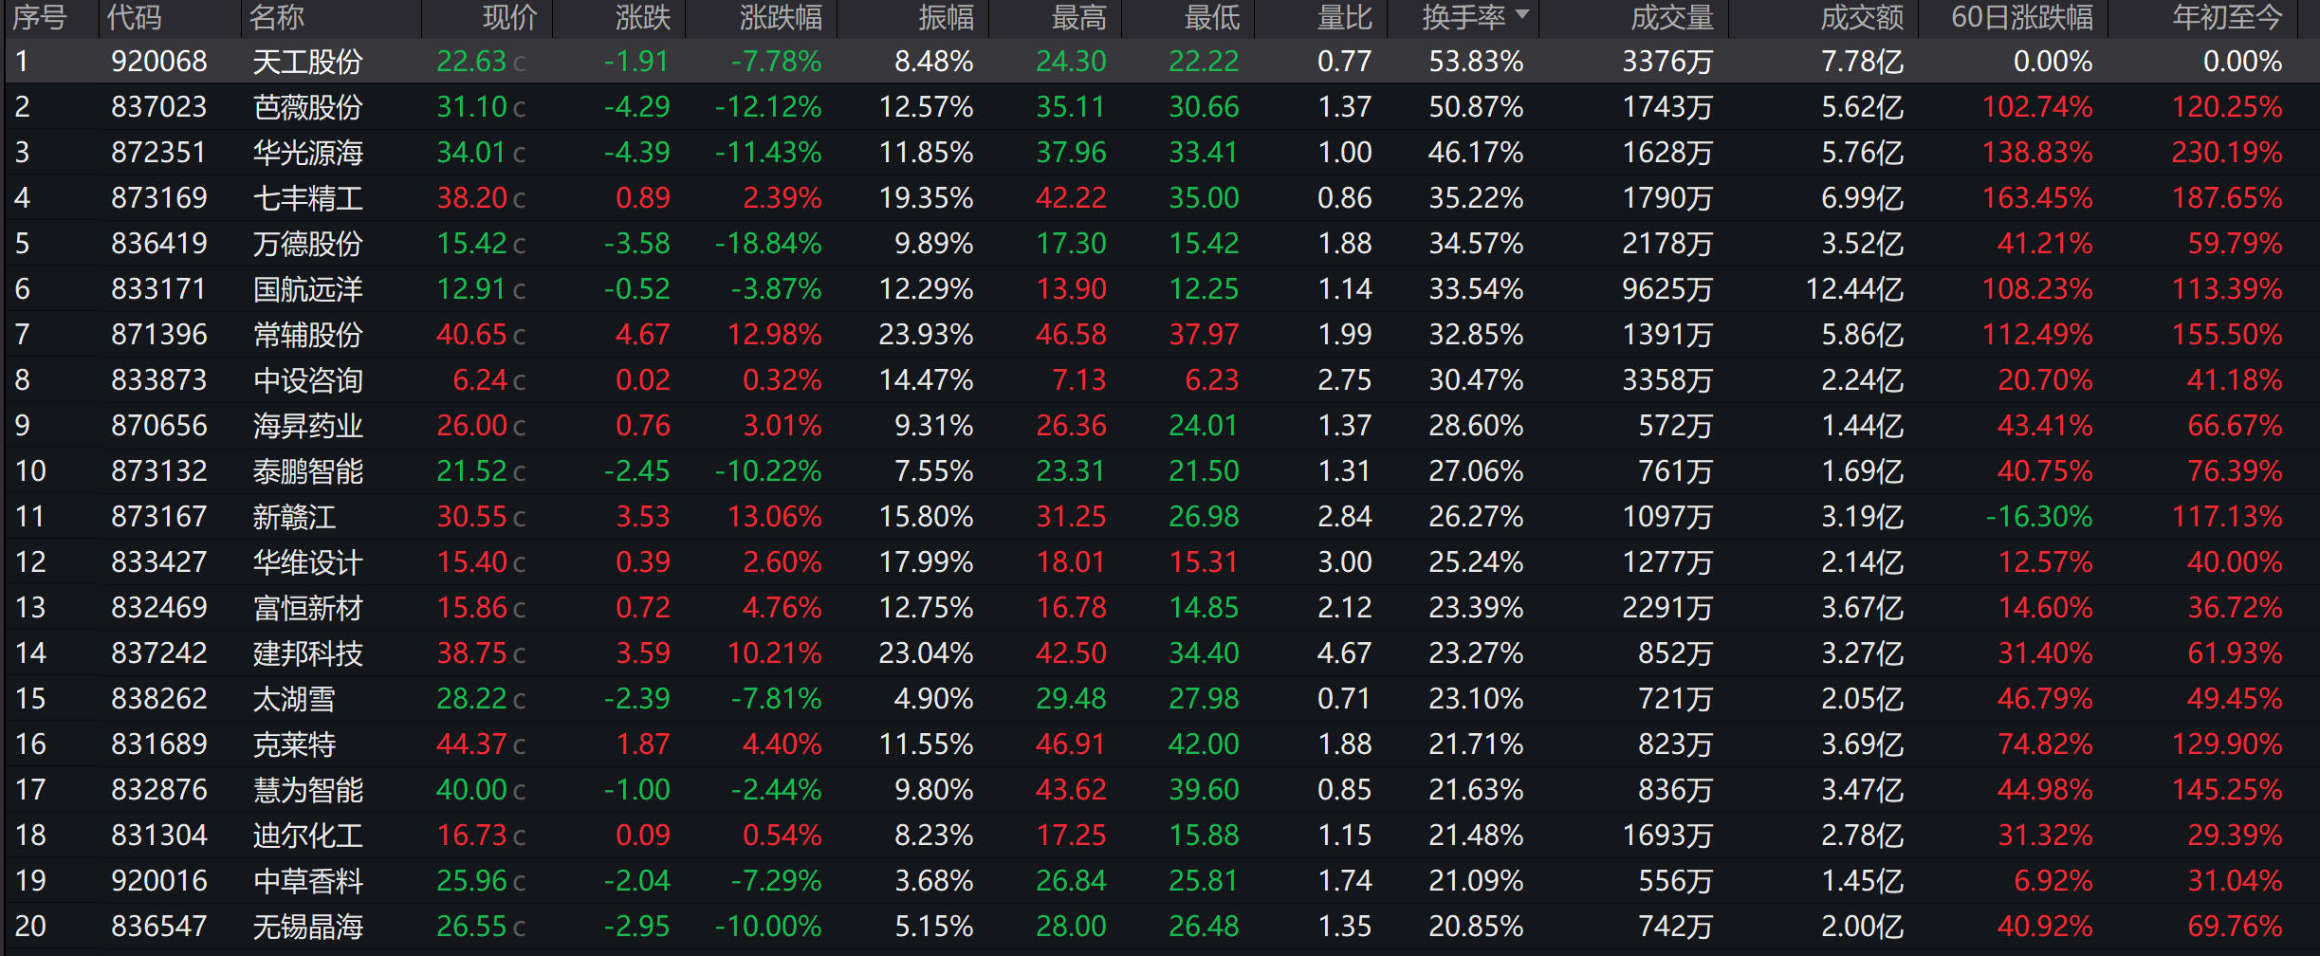
Task: Select stock 华维设计
Action: tap(307, 562)
